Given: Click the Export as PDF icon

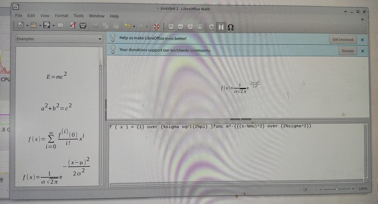Looking at the screenshot, I should [x=73, y=25].
